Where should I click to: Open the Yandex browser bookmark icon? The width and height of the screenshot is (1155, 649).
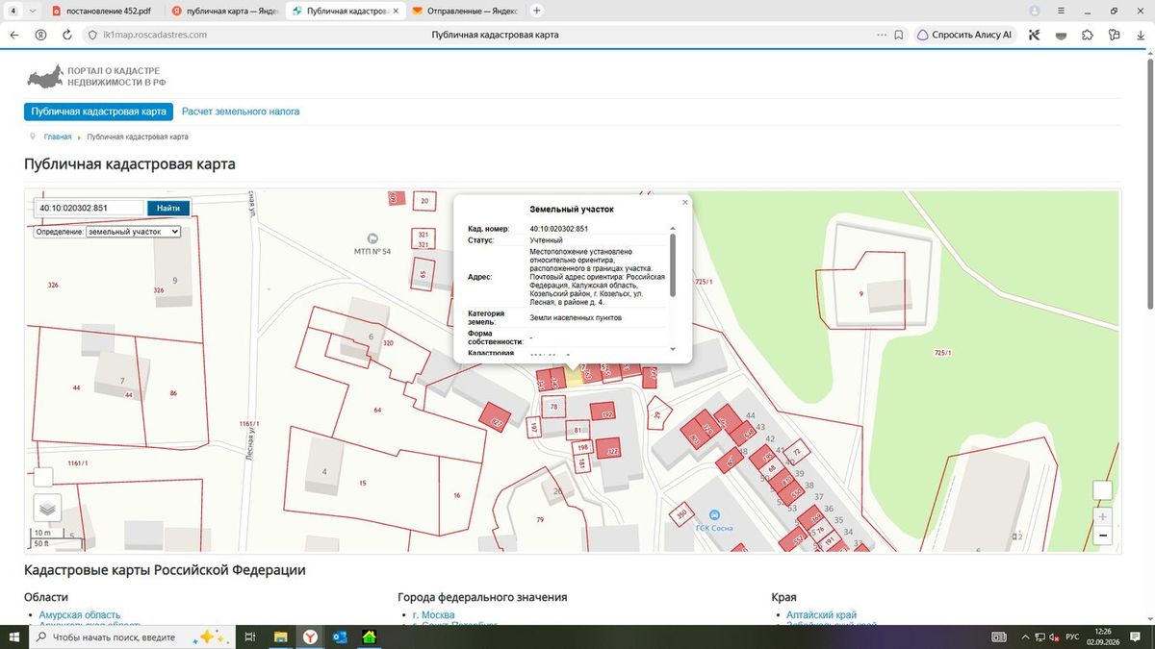coord(899,34)
